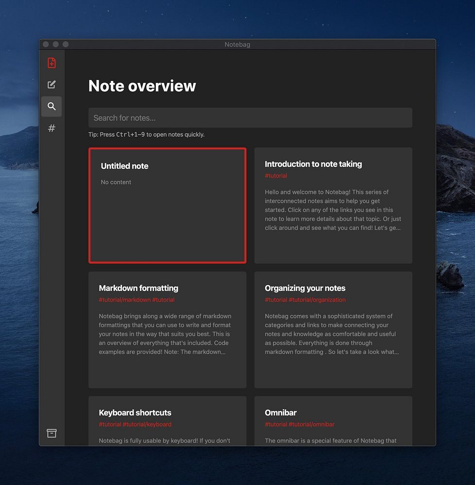Click the Notebag window title
The width and height of the screenshot is (475, 485).
(x=237, y=44)
